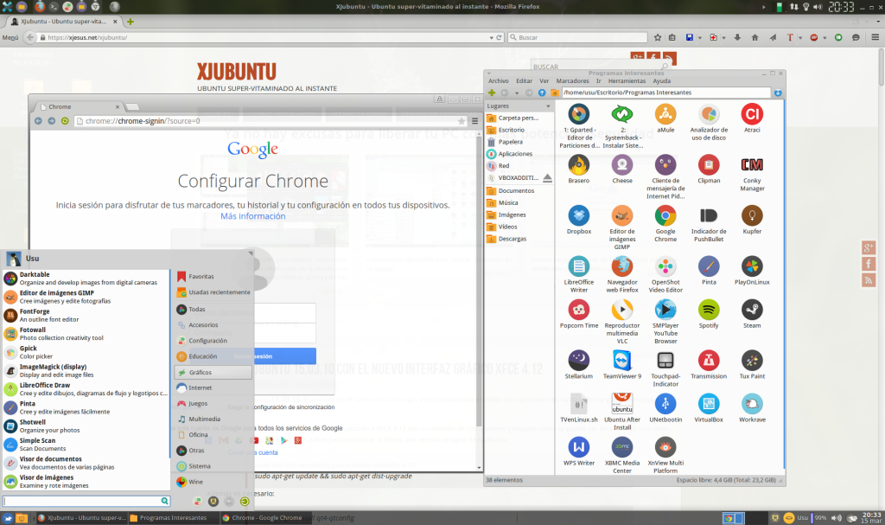Click the blue sign-in button in Chrome
Screen dimensions: 885x525
point(284,356)
